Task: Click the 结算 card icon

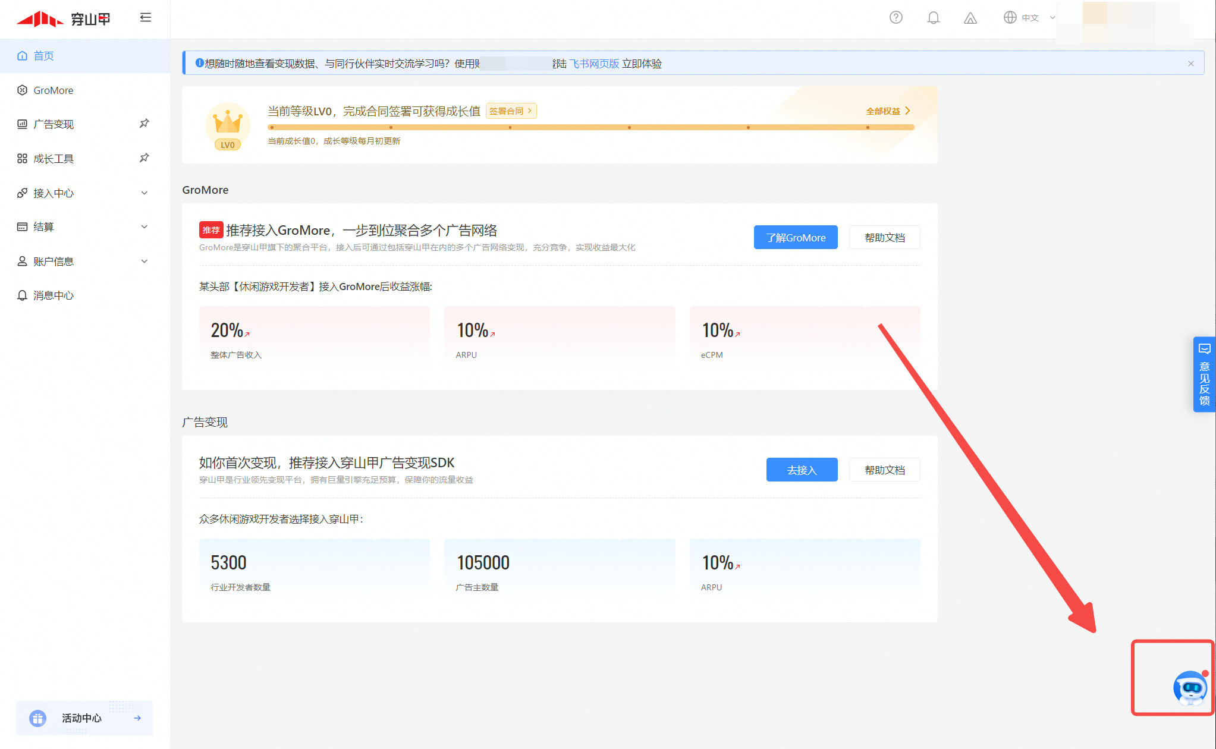Action: point(22,227)
